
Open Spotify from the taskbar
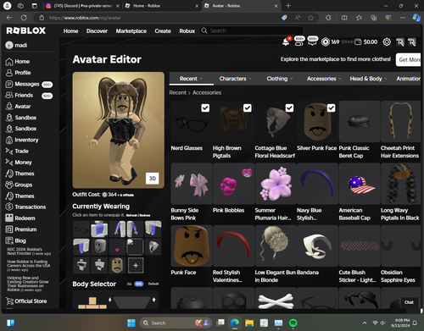293,323
